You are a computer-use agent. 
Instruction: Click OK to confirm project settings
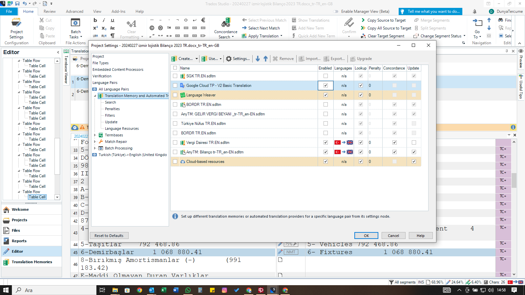tap(366, 236)
